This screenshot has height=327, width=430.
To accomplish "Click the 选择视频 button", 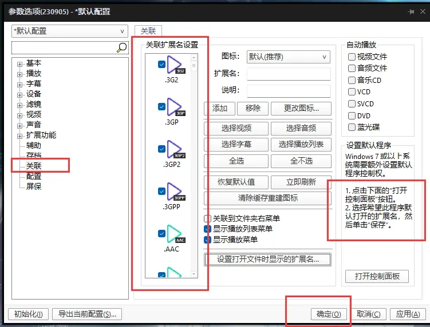I will coord(236,129).
